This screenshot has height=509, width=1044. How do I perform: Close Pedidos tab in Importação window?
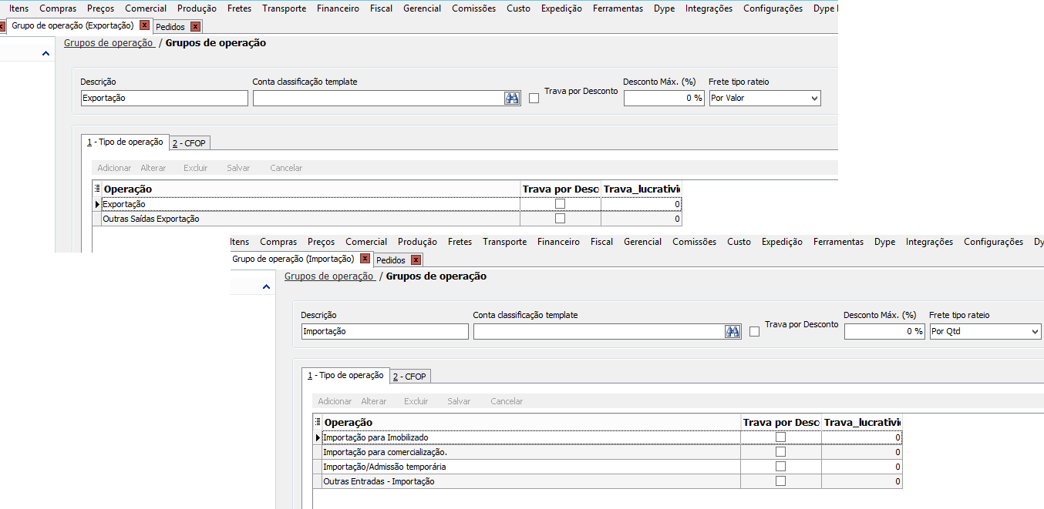coord(416,260)
